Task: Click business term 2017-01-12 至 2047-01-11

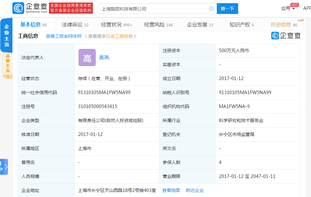Action: [247, 176]
